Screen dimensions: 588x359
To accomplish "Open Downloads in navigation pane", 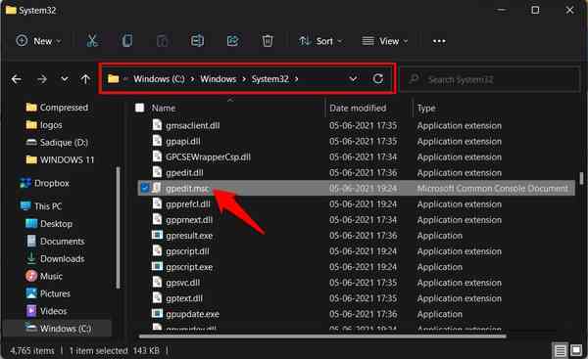I will pos(55,258).
